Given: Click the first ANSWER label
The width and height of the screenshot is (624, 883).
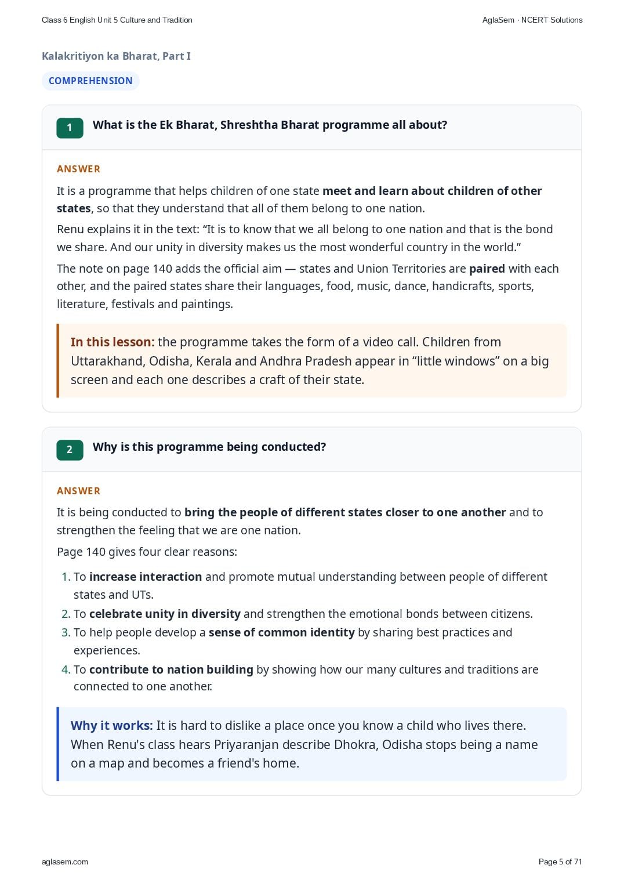Looking at the screenshot, I should point(78,169).
